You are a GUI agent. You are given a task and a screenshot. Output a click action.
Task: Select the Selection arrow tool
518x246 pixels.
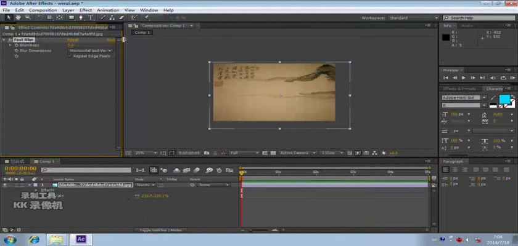click(x=9, y=17)
